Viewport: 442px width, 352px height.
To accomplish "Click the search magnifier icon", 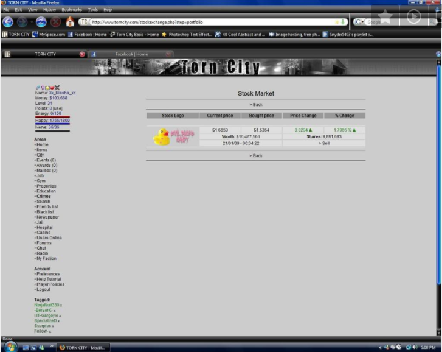I will (432, 22).
